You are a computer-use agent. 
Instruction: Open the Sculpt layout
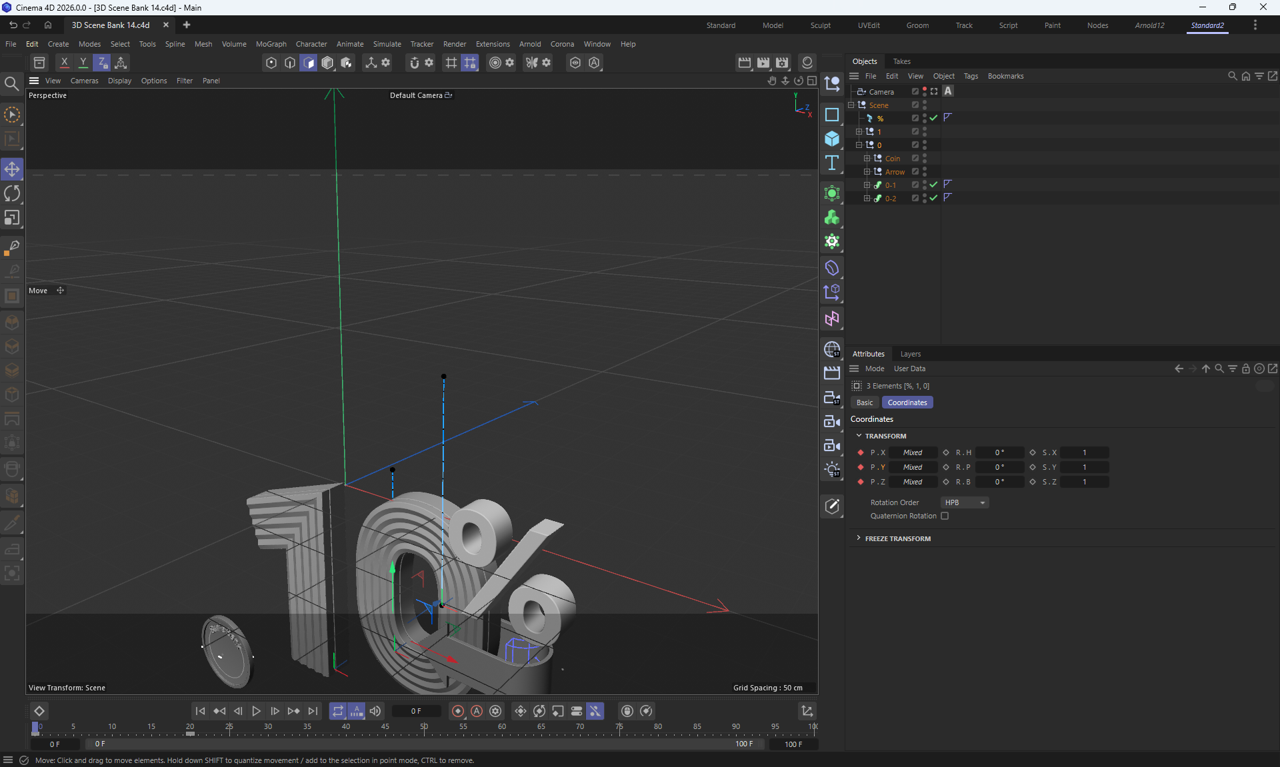pyautogui.click(x=820, y=25)
